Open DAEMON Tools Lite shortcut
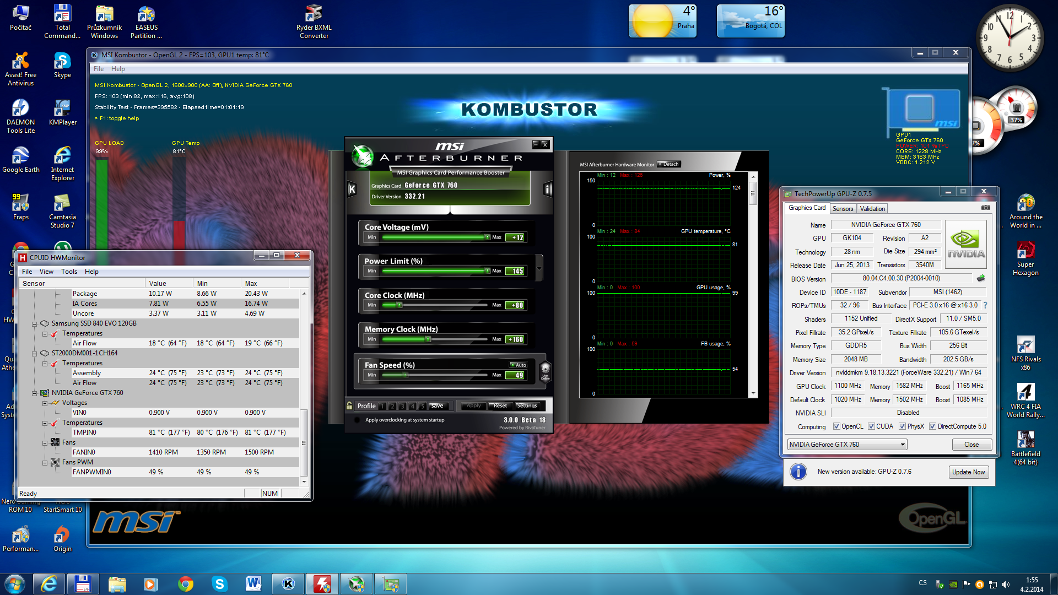The width and height of the screenshot is (1058, 595). pos(20,116)
